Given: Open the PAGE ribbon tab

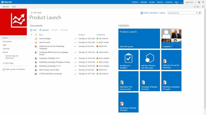Looking at the screenshot, I should (x=14, y=7).
